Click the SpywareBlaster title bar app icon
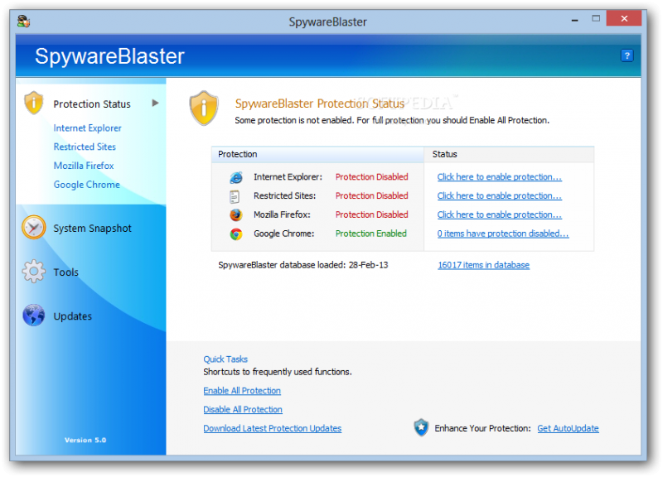Viewport: 663px width, 477px height. (x=23, y=22)
